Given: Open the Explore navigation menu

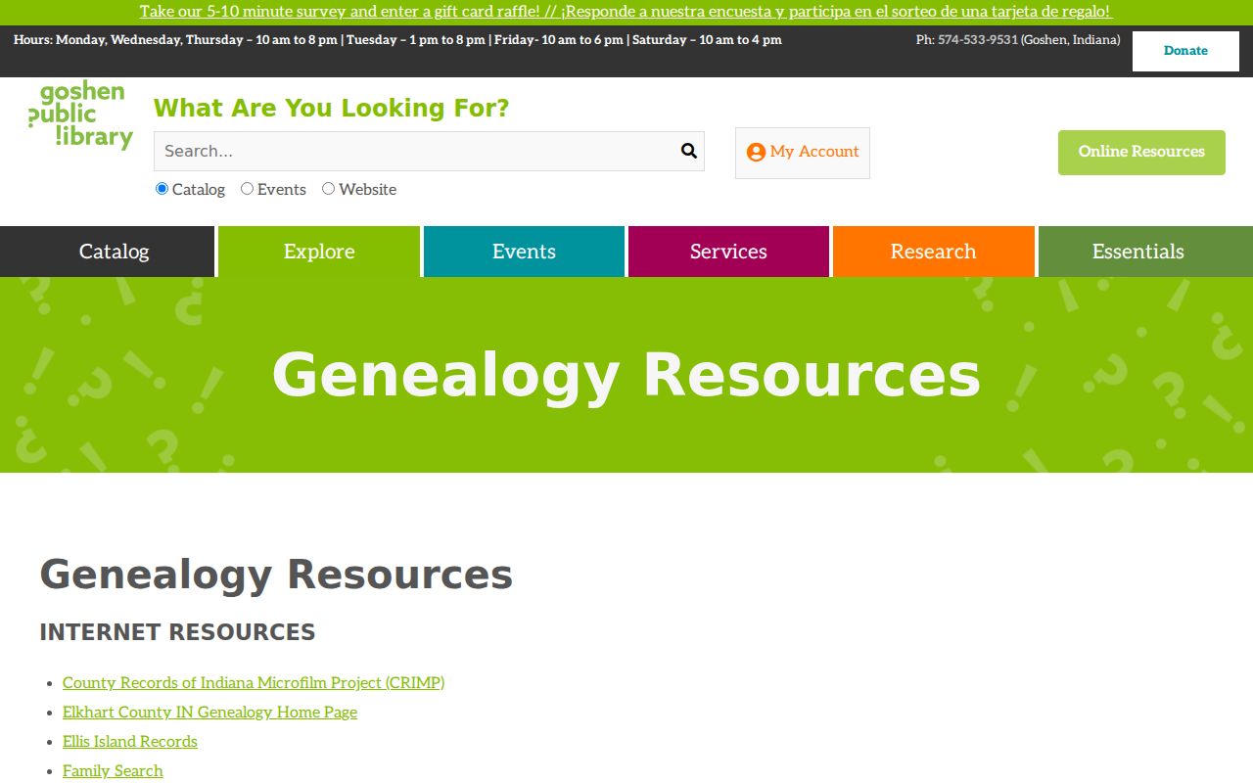Looking at the screenshot, I should click(319, 252).
